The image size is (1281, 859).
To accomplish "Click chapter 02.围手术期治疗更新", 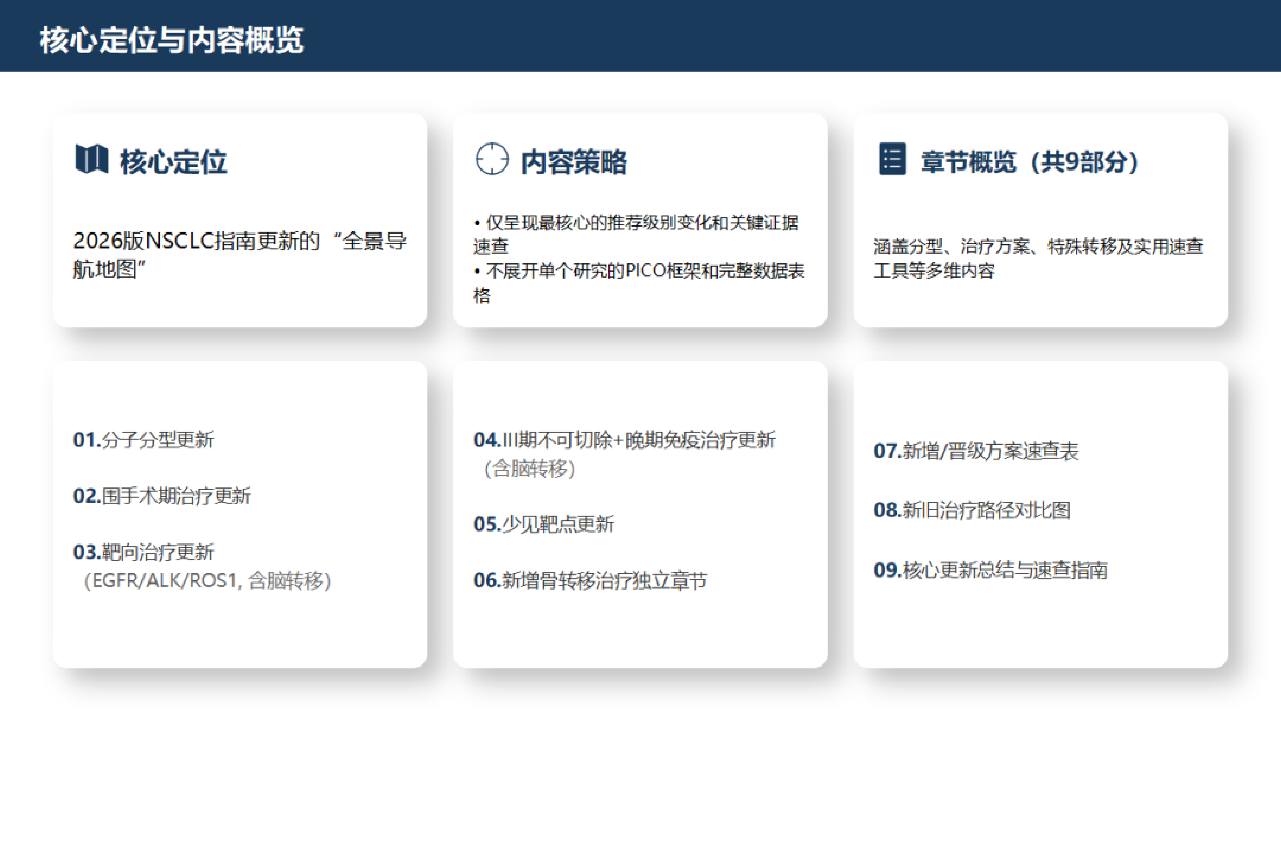I will [x=162, y=496].
